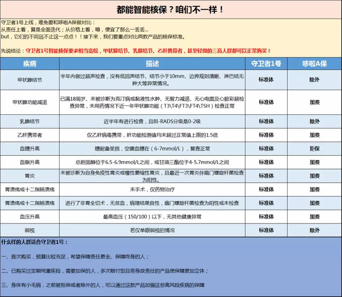The image size is (342, 297).
Task: Select "标准体" in the 未手术 row
Action: click(x=266, y=189)
